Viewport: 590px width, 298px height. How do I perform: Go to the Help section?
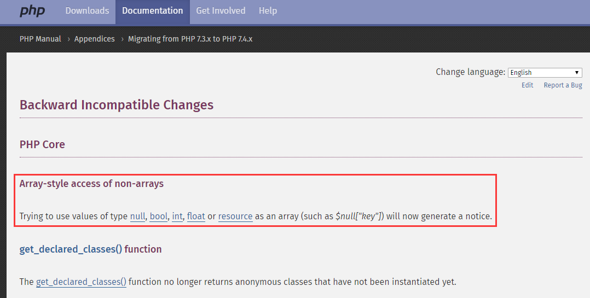268,11
